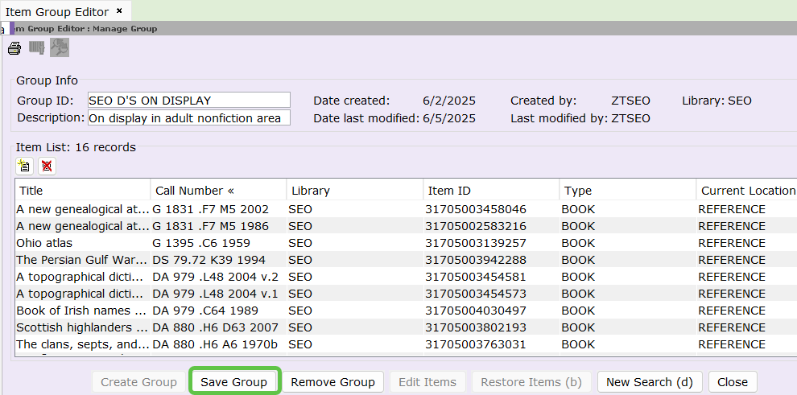Click item ID 31705003942288
797x395 pixels.
tap(476, 260)
